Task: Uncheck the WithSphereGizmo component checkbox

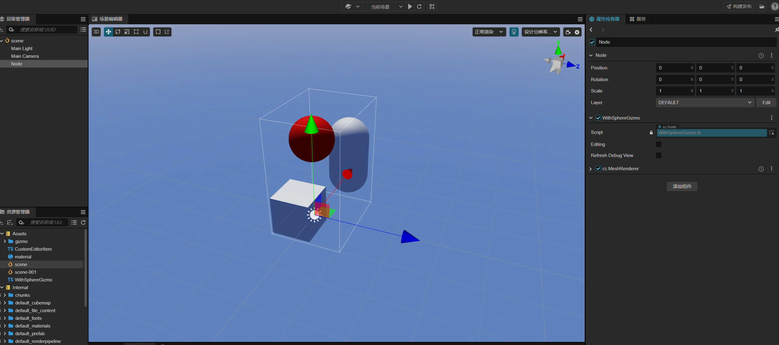Action: [598, 118]
